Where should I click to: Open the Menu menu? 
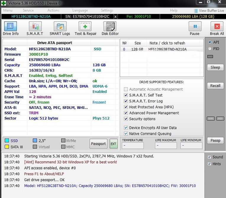tap(8, 10)
